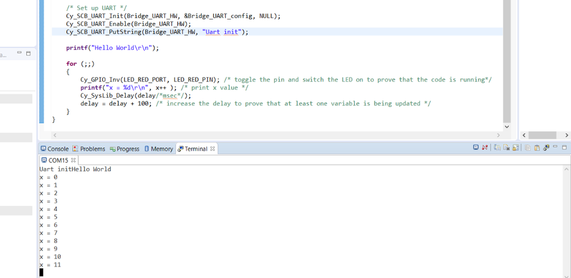The width and height of the screenshot is (571, 278).
Task: Click editor horizontal scrollbar right arrow
Action: tap(498, 135)
